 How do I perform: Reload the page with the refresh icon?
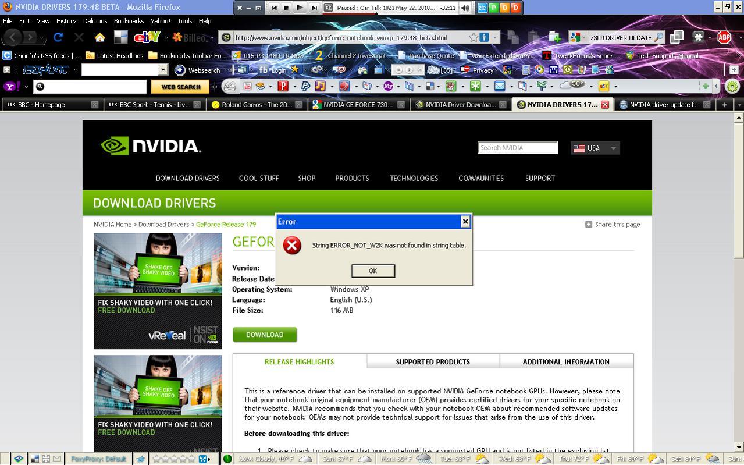point(58,37)
